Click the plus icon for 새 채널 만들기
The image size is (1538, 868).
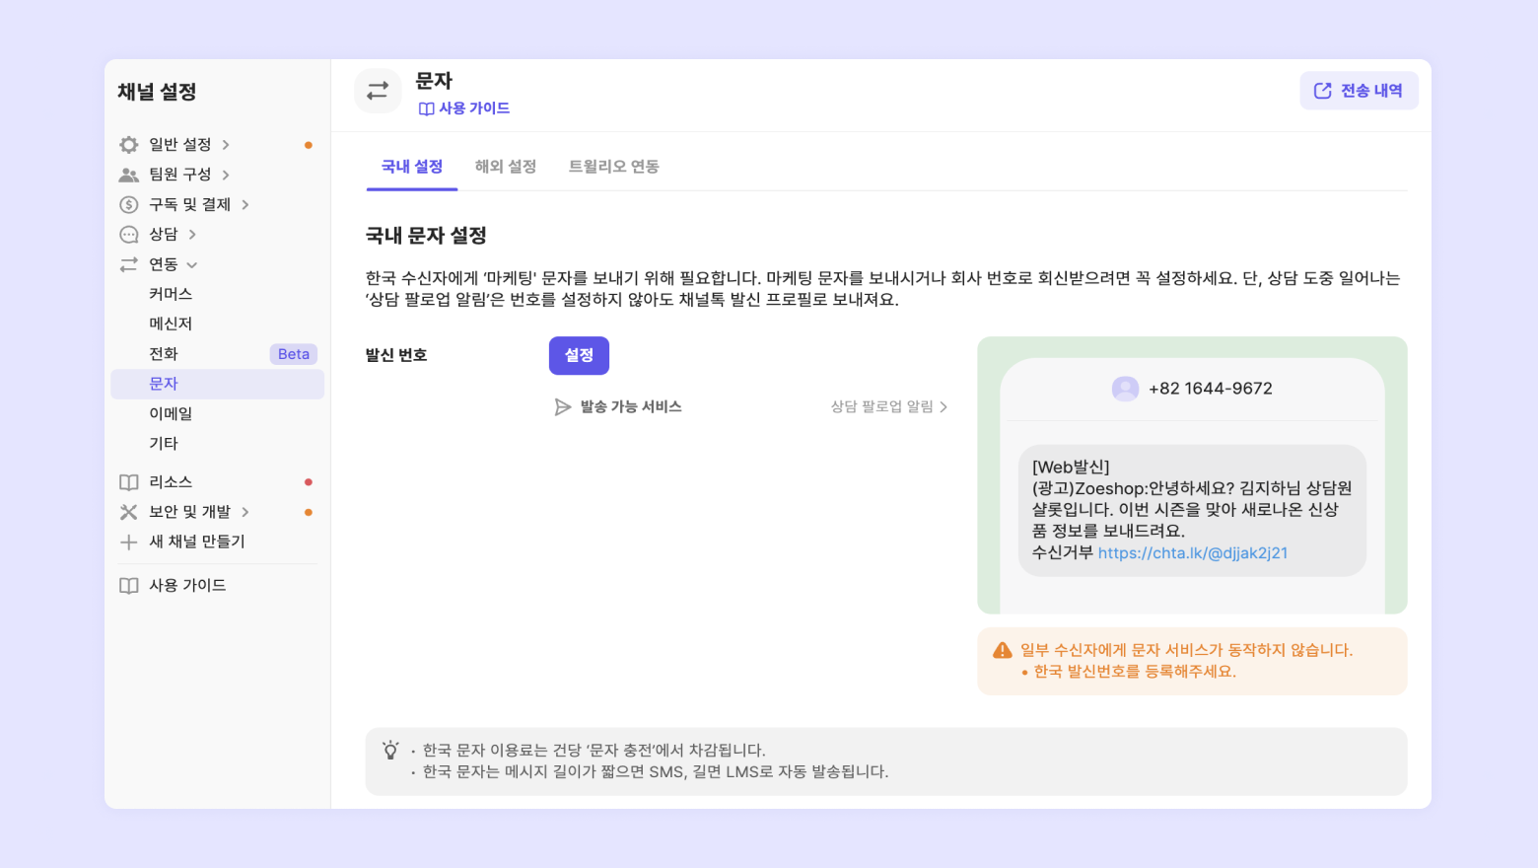point(129,542)
